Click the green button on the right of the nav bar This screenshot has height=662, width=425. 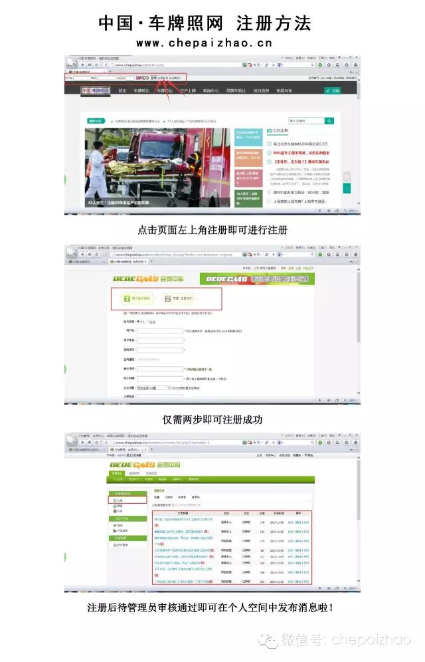tap(333, 90)
